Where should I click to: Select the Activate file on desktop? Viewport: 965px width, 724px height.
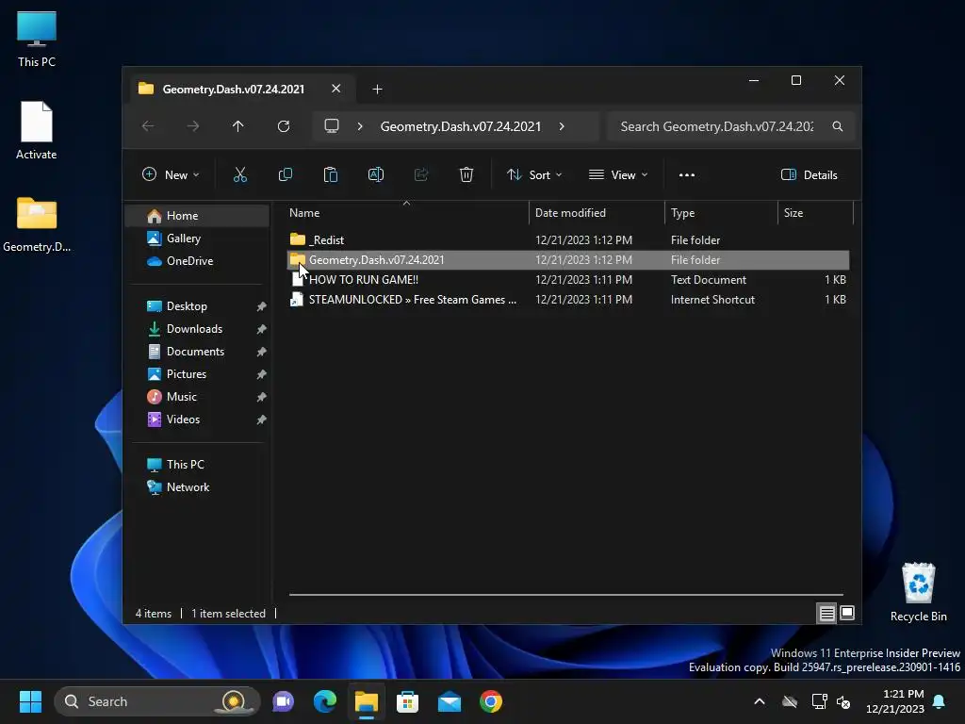tap(37, 130)
